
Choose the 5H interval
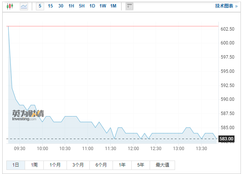pos(82,6)
